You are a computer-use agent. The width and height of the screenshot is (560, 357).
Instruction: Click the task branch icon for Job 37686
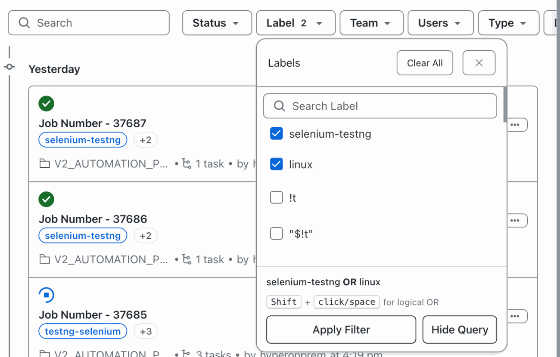(x=187, y=259)
